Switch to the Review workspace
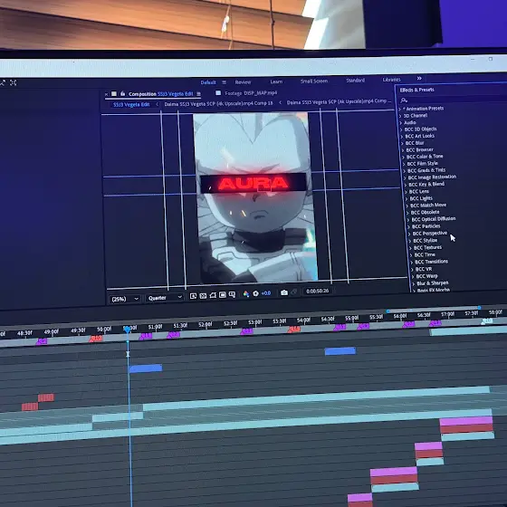This screenshot has height=507, width=507. pos(243,82)
